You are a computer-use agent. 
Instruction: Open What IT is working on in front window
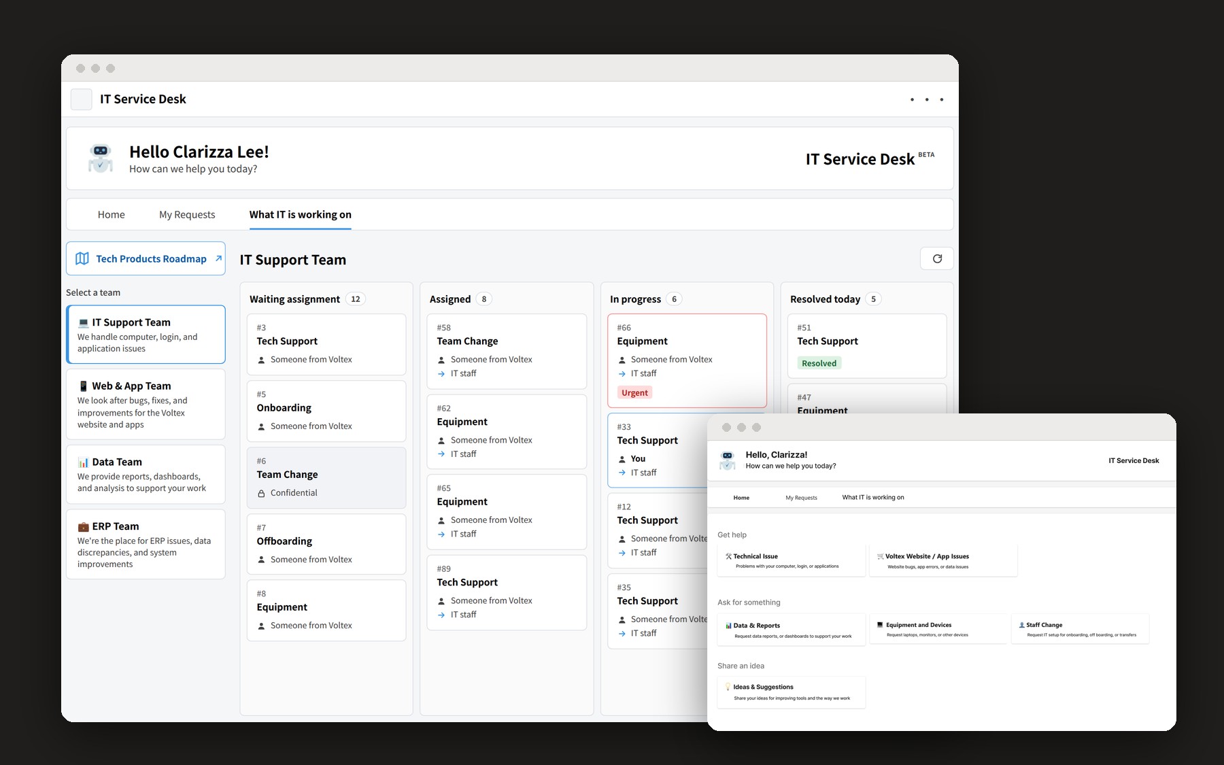[873, 498]
